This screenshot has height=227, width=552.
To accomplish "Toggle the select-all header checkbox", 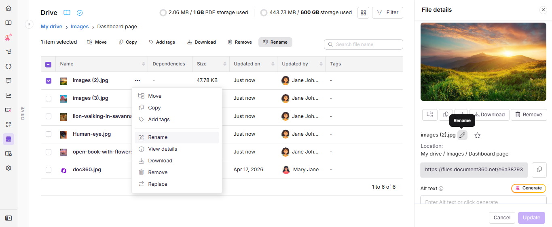I will point(49,64).
